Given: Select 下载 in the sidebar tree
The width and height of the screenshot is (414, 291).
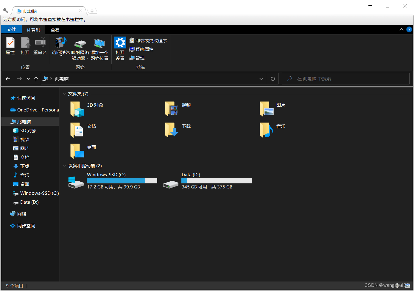Looking at the screenshot, I should [x=21, y=166].
